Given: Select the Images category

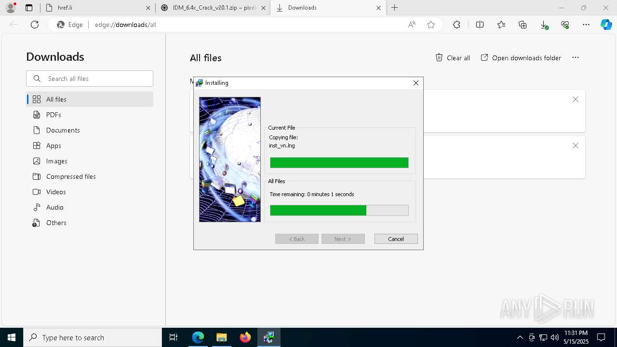Looking at the screenshot, I should pos(90,161).
